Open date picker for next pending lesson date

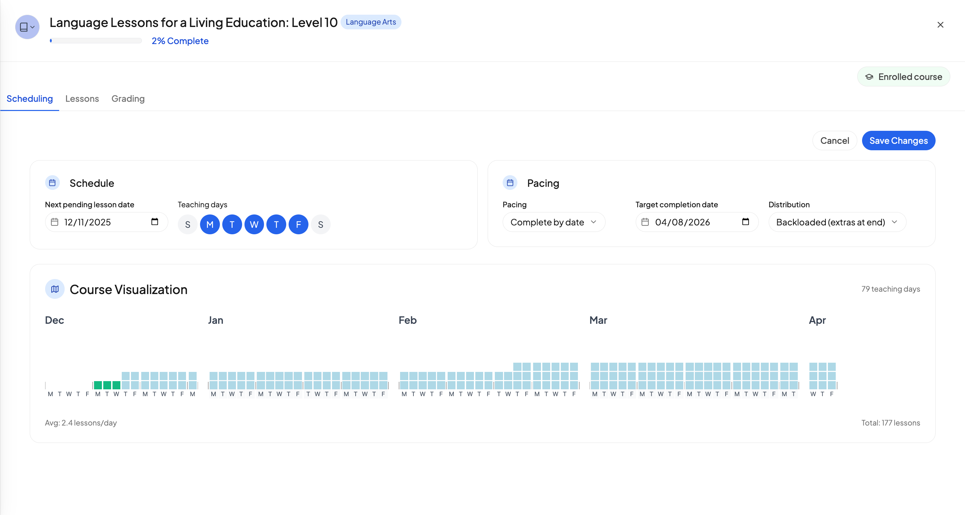pos(154,222)
